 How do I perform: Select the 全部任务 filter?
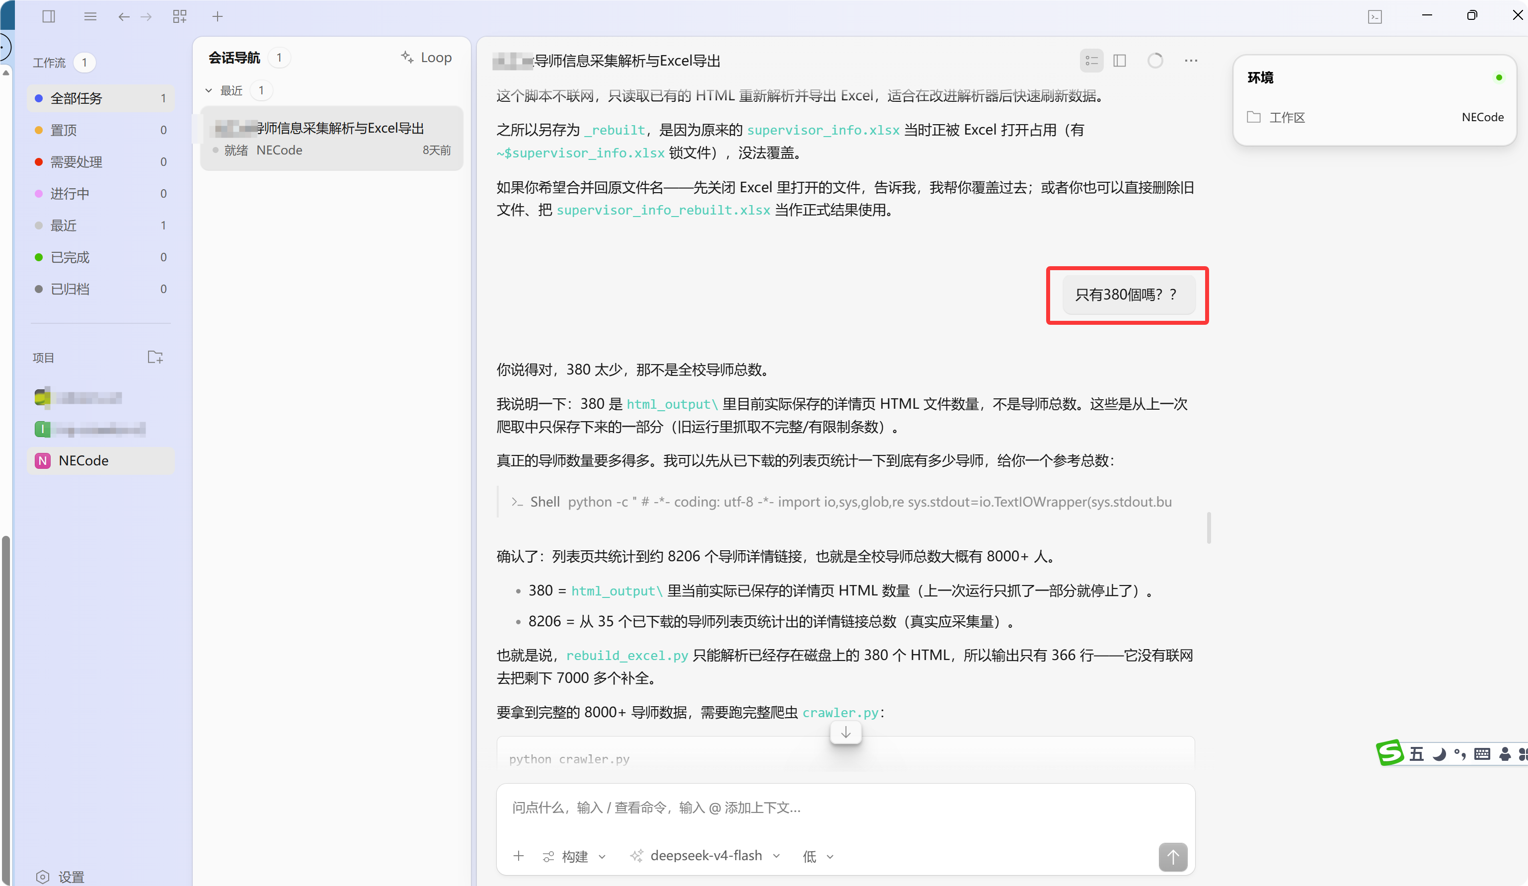(x=101, y=98)
